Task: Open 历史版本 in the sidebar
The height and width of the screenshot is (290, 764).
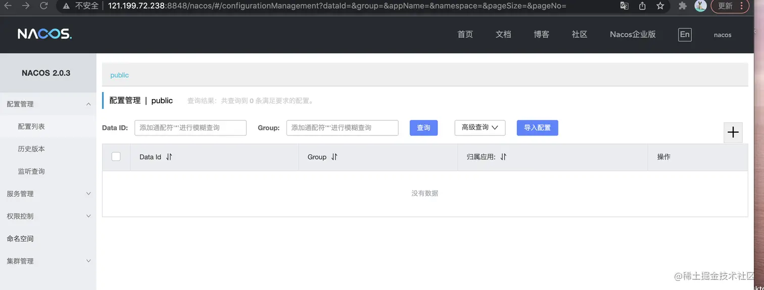Action: pos(31,149)
